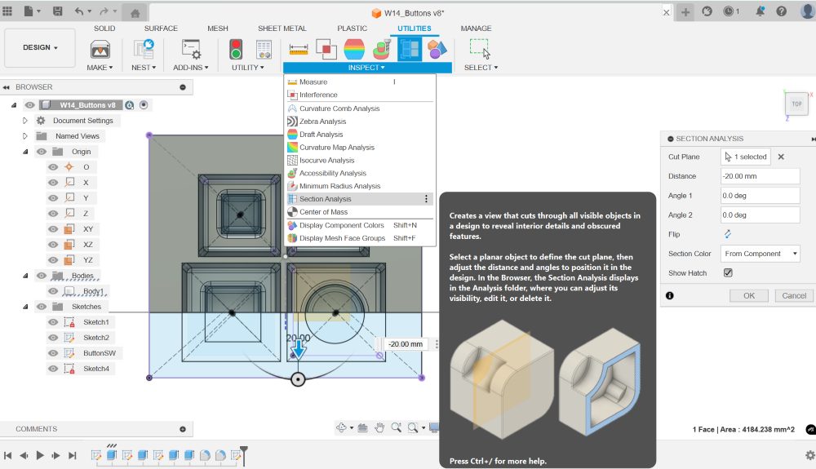Click the Flip direction icon
Screen dimensions: 816x469
tap(728, 234)
